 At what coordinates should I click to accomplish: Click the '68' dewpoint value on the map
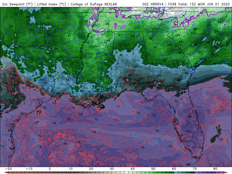(179, 81)
